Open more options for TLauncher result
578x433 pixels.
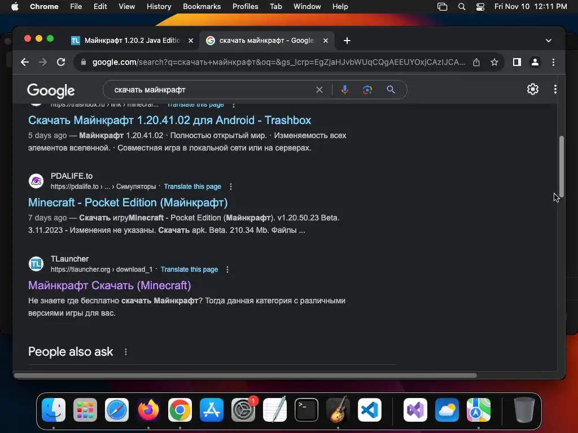point(227,269)
